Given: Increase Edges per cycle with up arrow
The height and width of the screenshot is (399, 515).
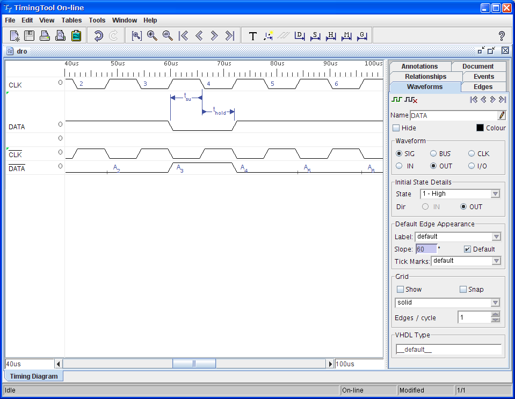Looking at the screenshot, I should 495,314.
